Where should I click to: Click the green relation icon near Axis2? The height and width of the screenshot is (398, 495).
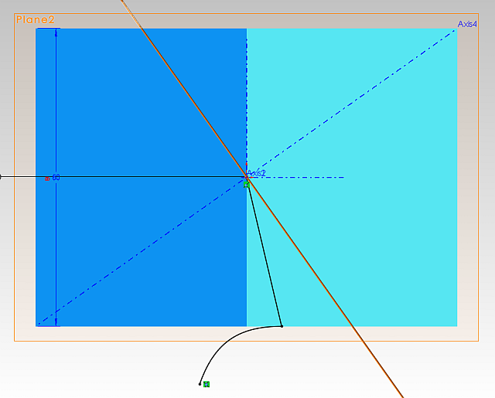click(247, 185)
